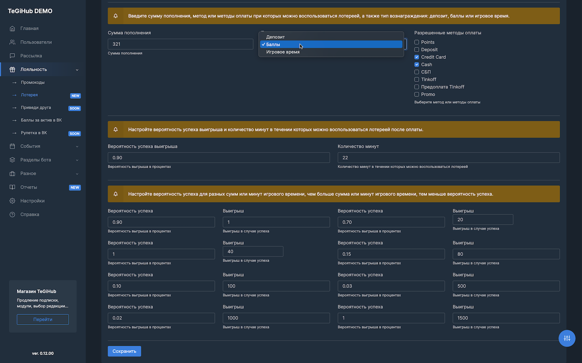Click the bell icon in the top alert
This screenshot has height=363, width=582.
pos(116,16)
